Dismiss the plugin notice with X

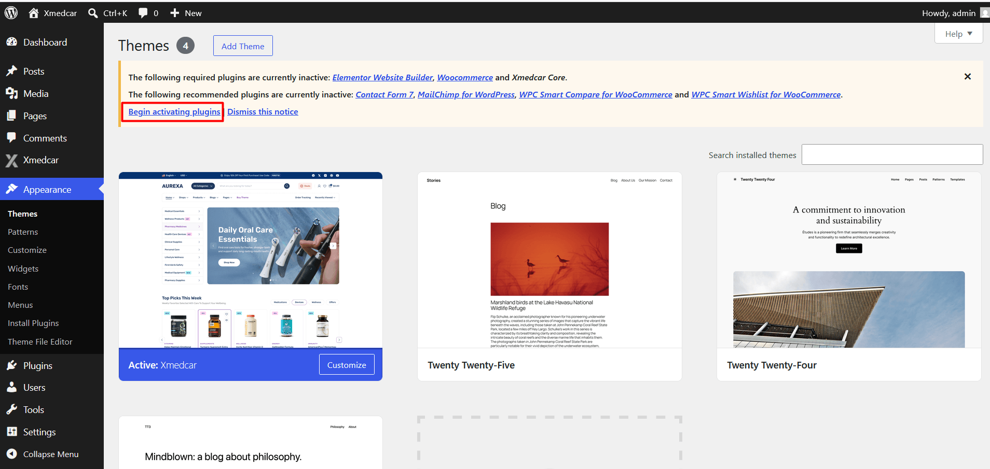[x=968, y=77]
